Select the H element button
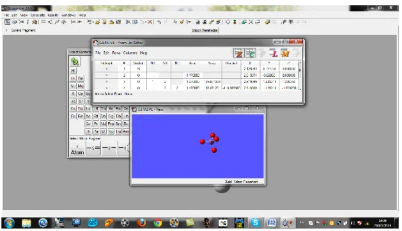This screenshot has width=402, height=231. [73, 71]
